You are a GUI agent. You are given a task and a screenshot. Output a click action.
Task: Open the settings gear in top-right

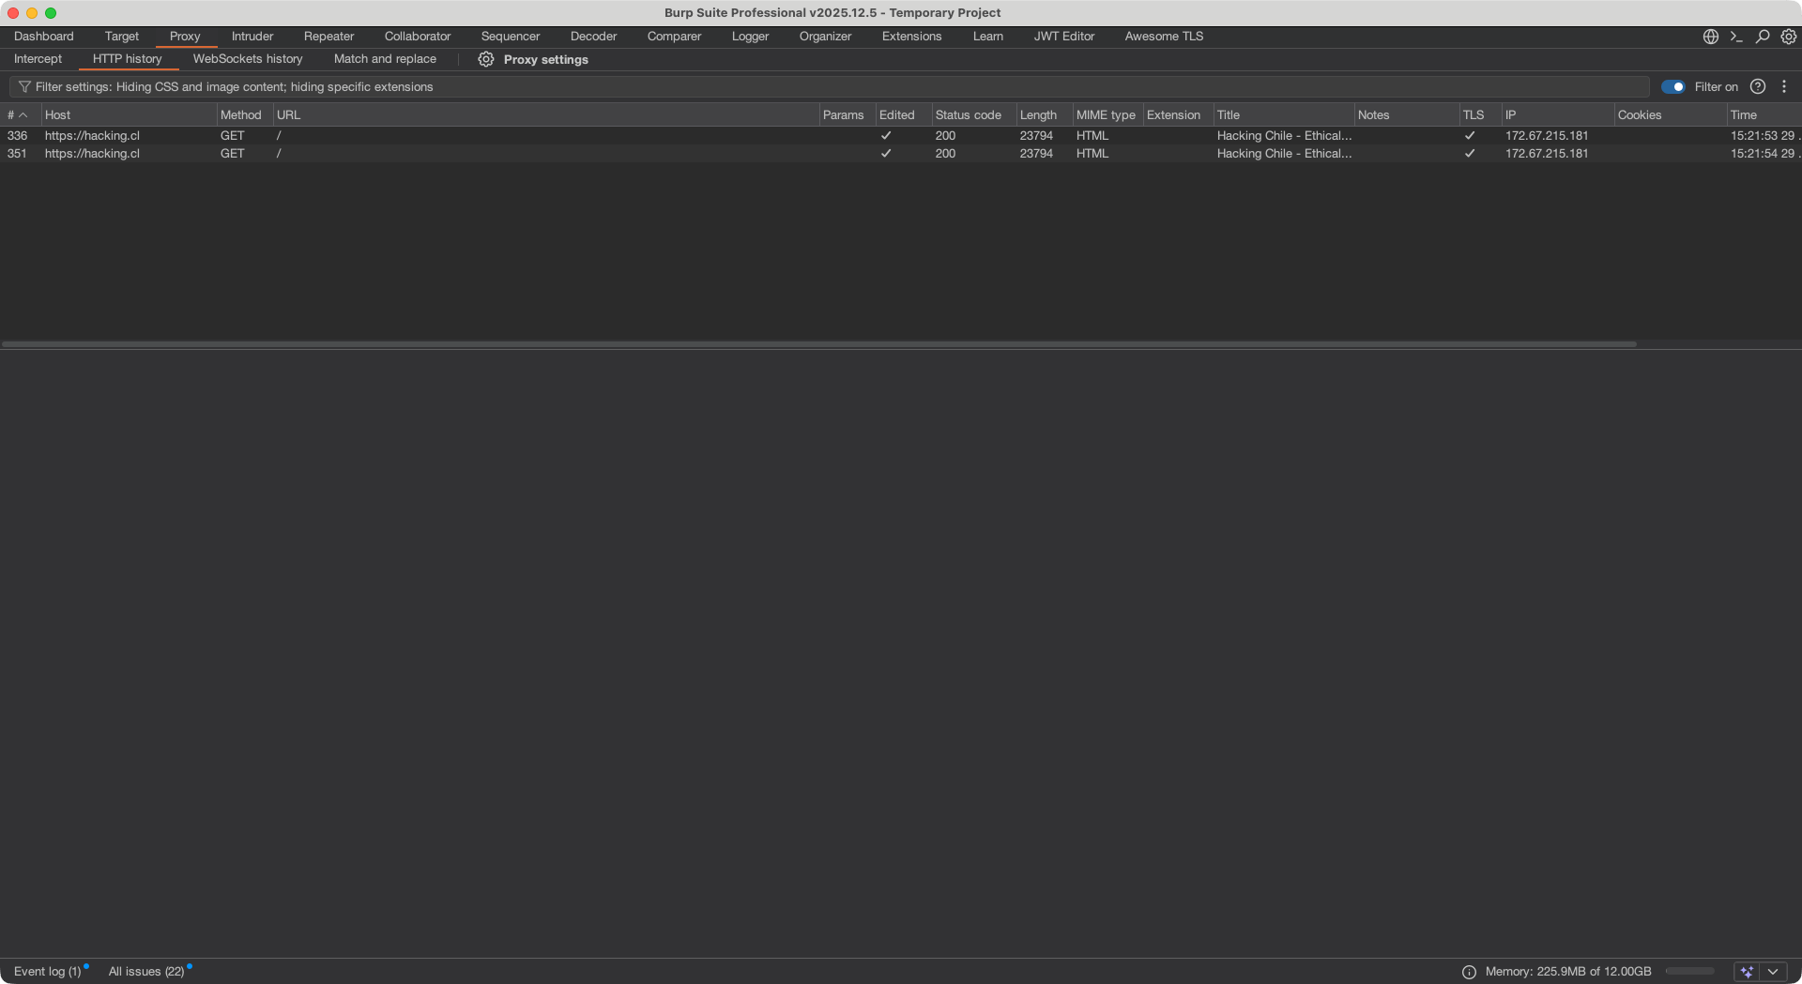point(1789,37)
